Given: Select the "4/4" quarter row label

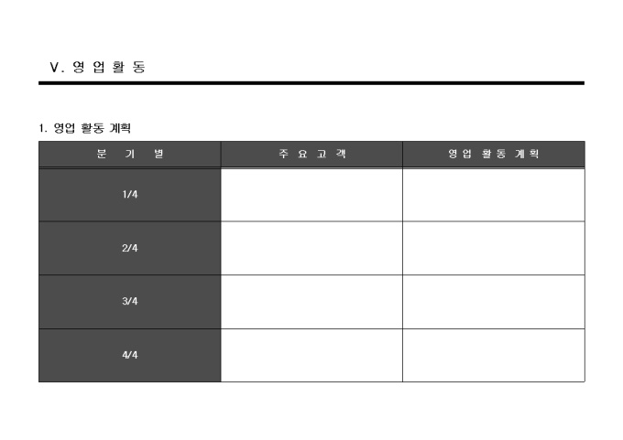Looking at the screenshot, I should pyautogui.click(x=129, y=355).
